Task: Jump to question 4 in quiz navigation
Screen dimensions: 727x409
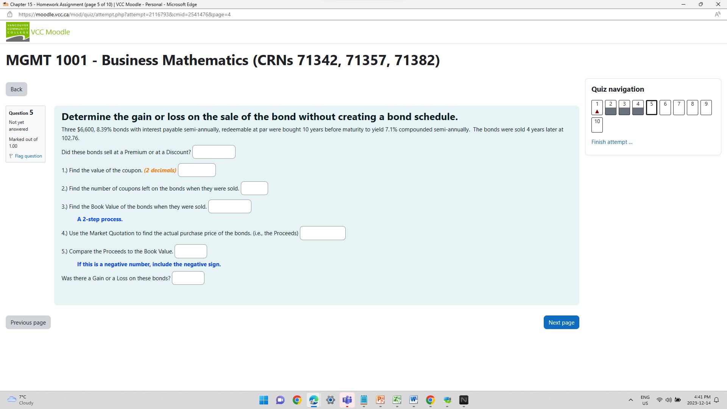Action: pyautogui.click(x=638, y=108)
